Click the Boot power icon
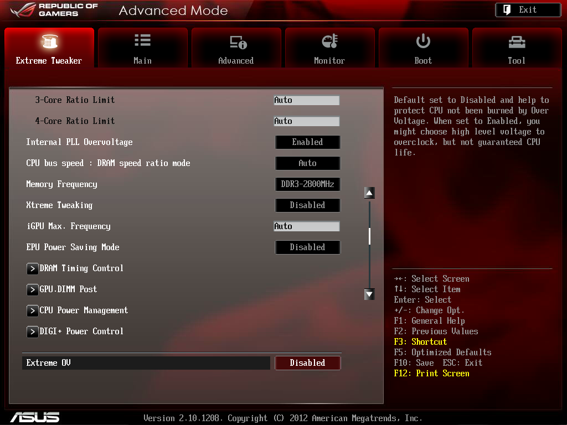Image resolution: width=567 pixels, height=425 pixels. pyautogui.click(x=423, y=41)
